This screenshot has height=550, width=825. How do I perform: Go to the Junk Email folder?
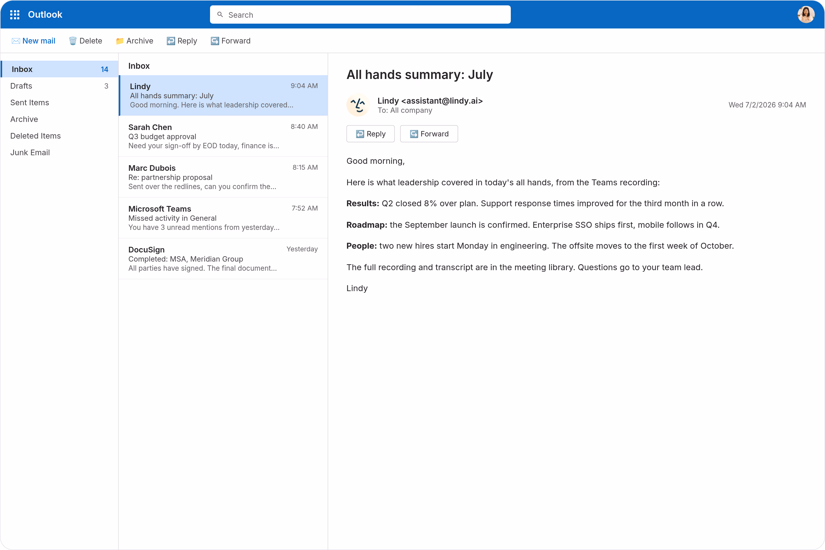pyautogui.click(x=59, y=153)
